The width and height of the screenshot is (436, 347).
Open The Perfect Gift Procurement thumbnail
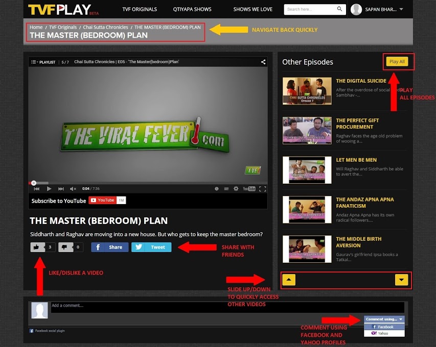(307, 131)
